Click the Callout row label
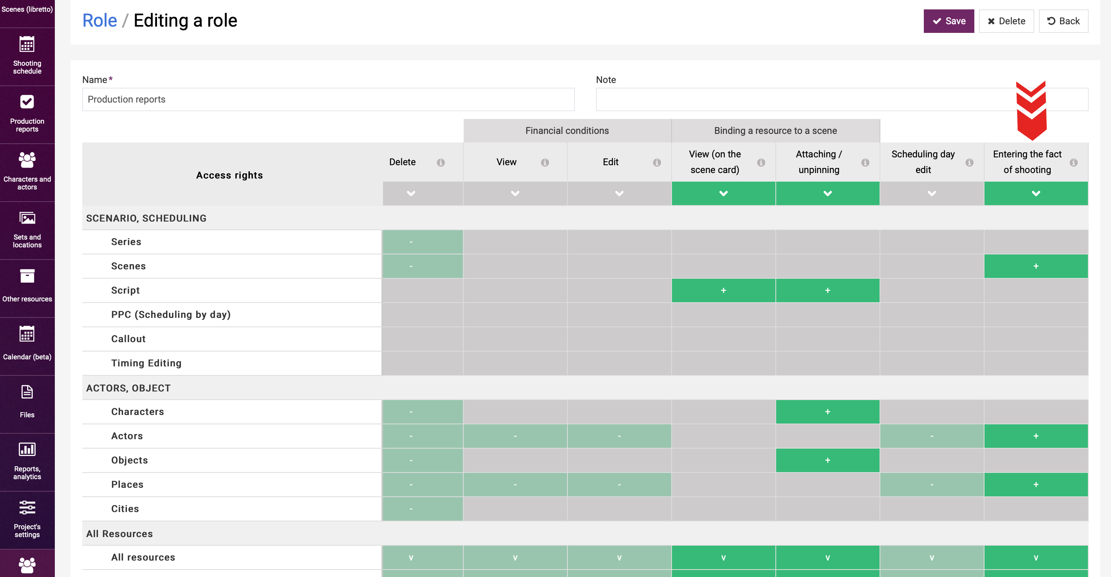The width and height of the screenshot is (1111, 577). pyautogui.click(x=128, y=339)
